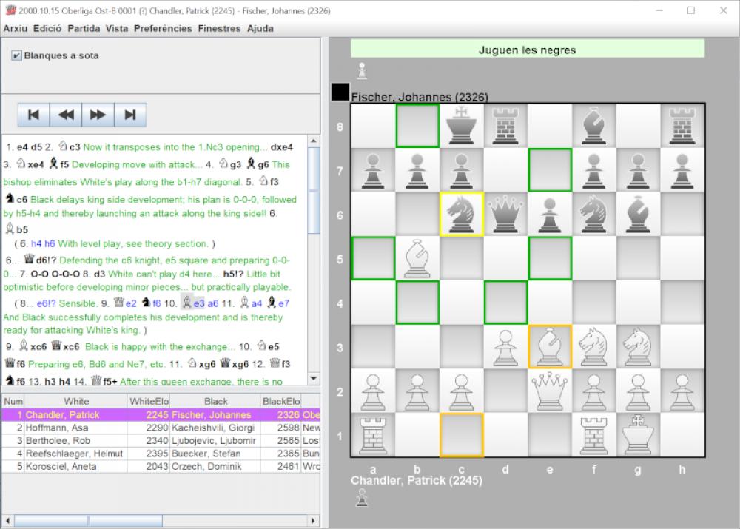This screenshot has width=740, height=529.
Task: Step back one move with the rewind icon
Action: click(x=65, y=114)
